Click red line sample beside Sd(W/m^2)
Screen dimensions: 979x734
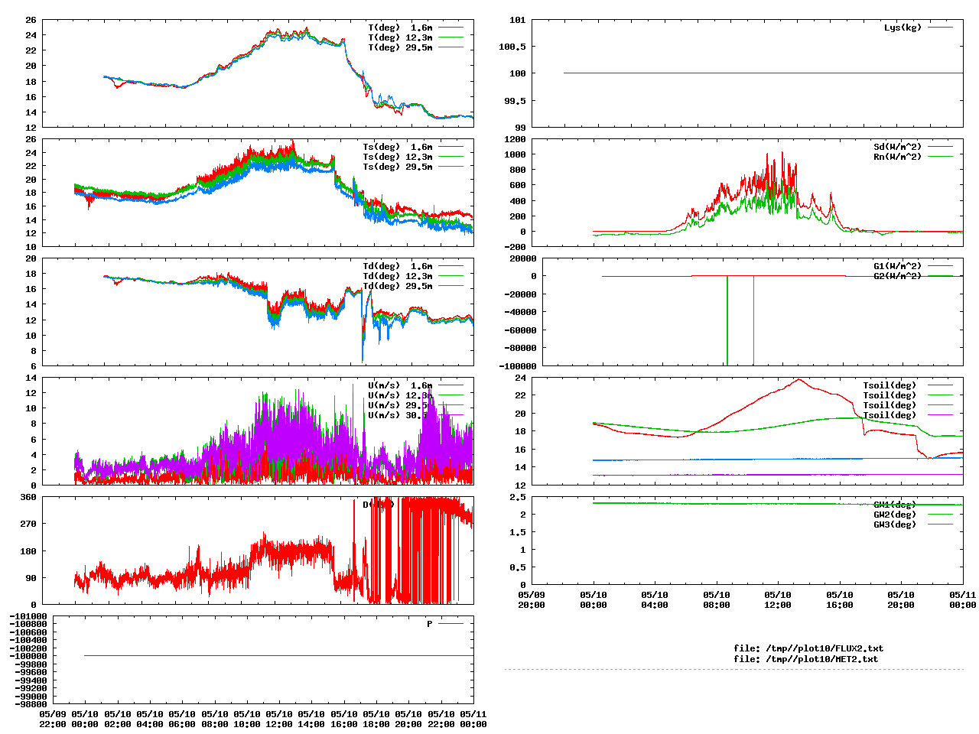coord(941,147)
